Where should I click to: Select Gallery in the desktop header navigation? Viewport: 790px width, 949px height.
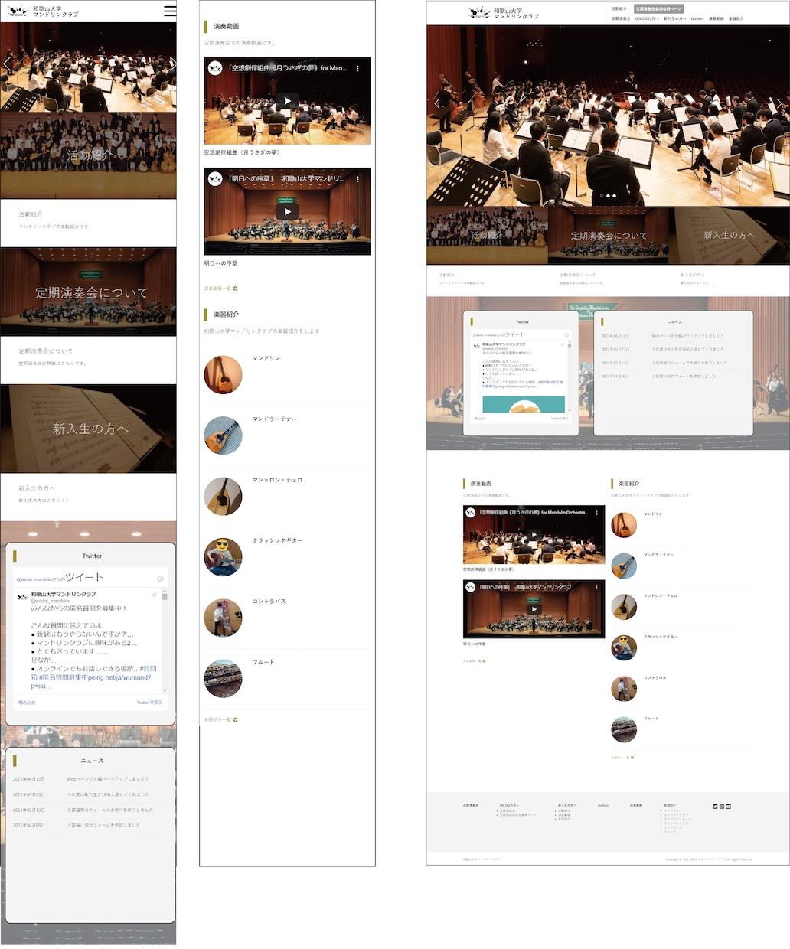pyautogui.click(x=697, y=18)
